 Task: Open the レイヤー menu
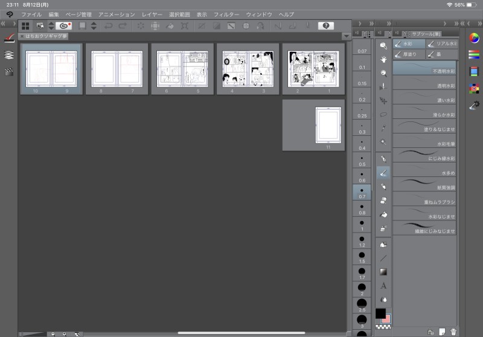tap(152, 14)
